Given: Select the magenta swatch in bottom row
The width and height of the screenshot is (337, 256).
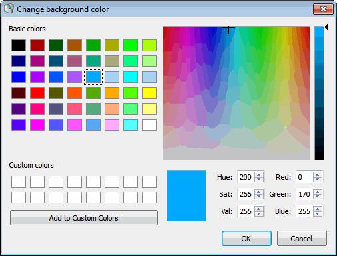Looking at the screenshot, I should [37, 125].
